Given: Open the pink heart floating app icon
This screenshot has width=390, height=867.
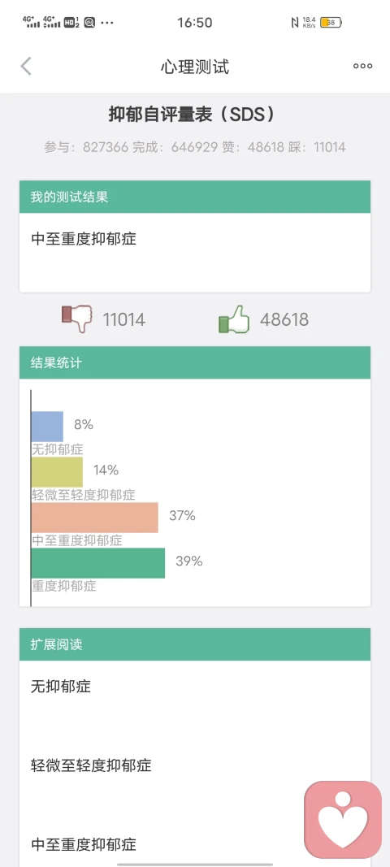Looking at the screenshot, I should point(343,819).
